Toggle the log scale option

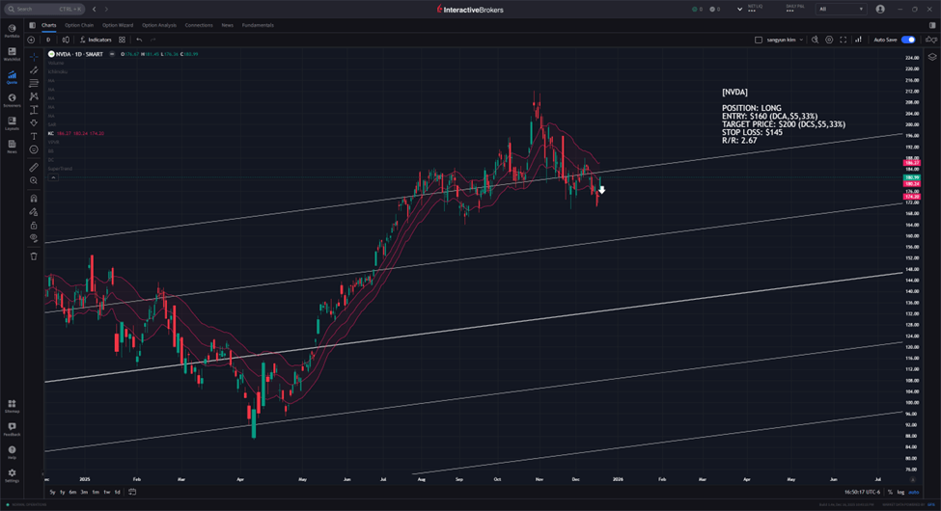[899, 492]
